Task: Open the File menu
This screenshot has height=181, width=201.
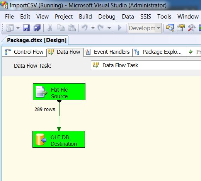Action: click(9, 17)
